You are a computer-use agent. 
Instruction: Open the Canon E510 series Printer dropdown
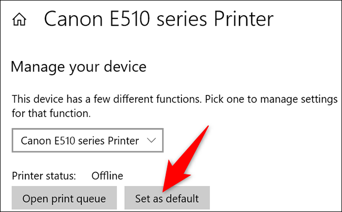(88, 140)
